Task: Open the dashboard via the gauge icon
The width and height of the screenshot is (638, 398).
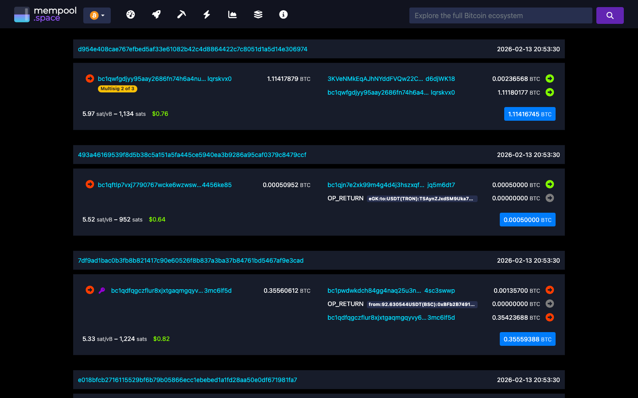Action: (130, 14)
